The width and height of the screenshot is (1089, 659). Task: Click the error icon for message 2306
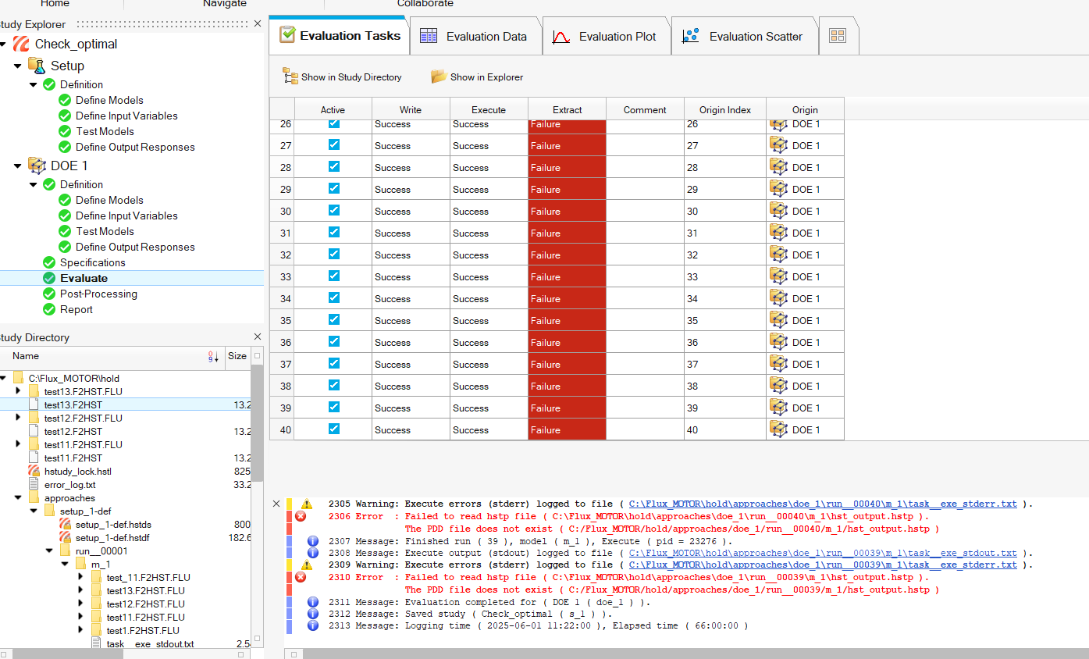point(301,517)
